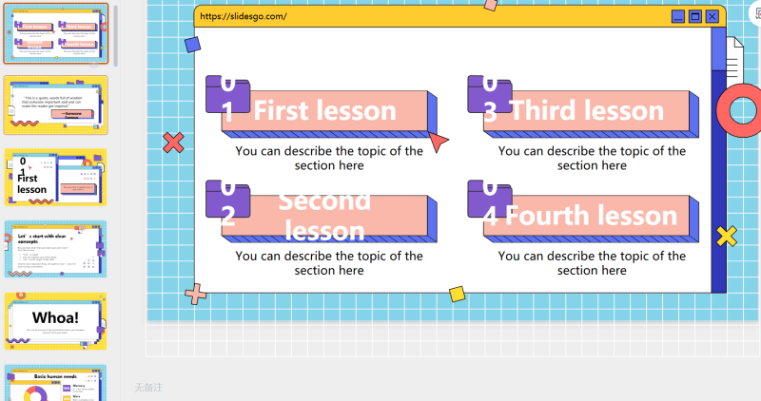Select the yellow X shape on the right
Screen dimensions: 761x401
(727, 237)
